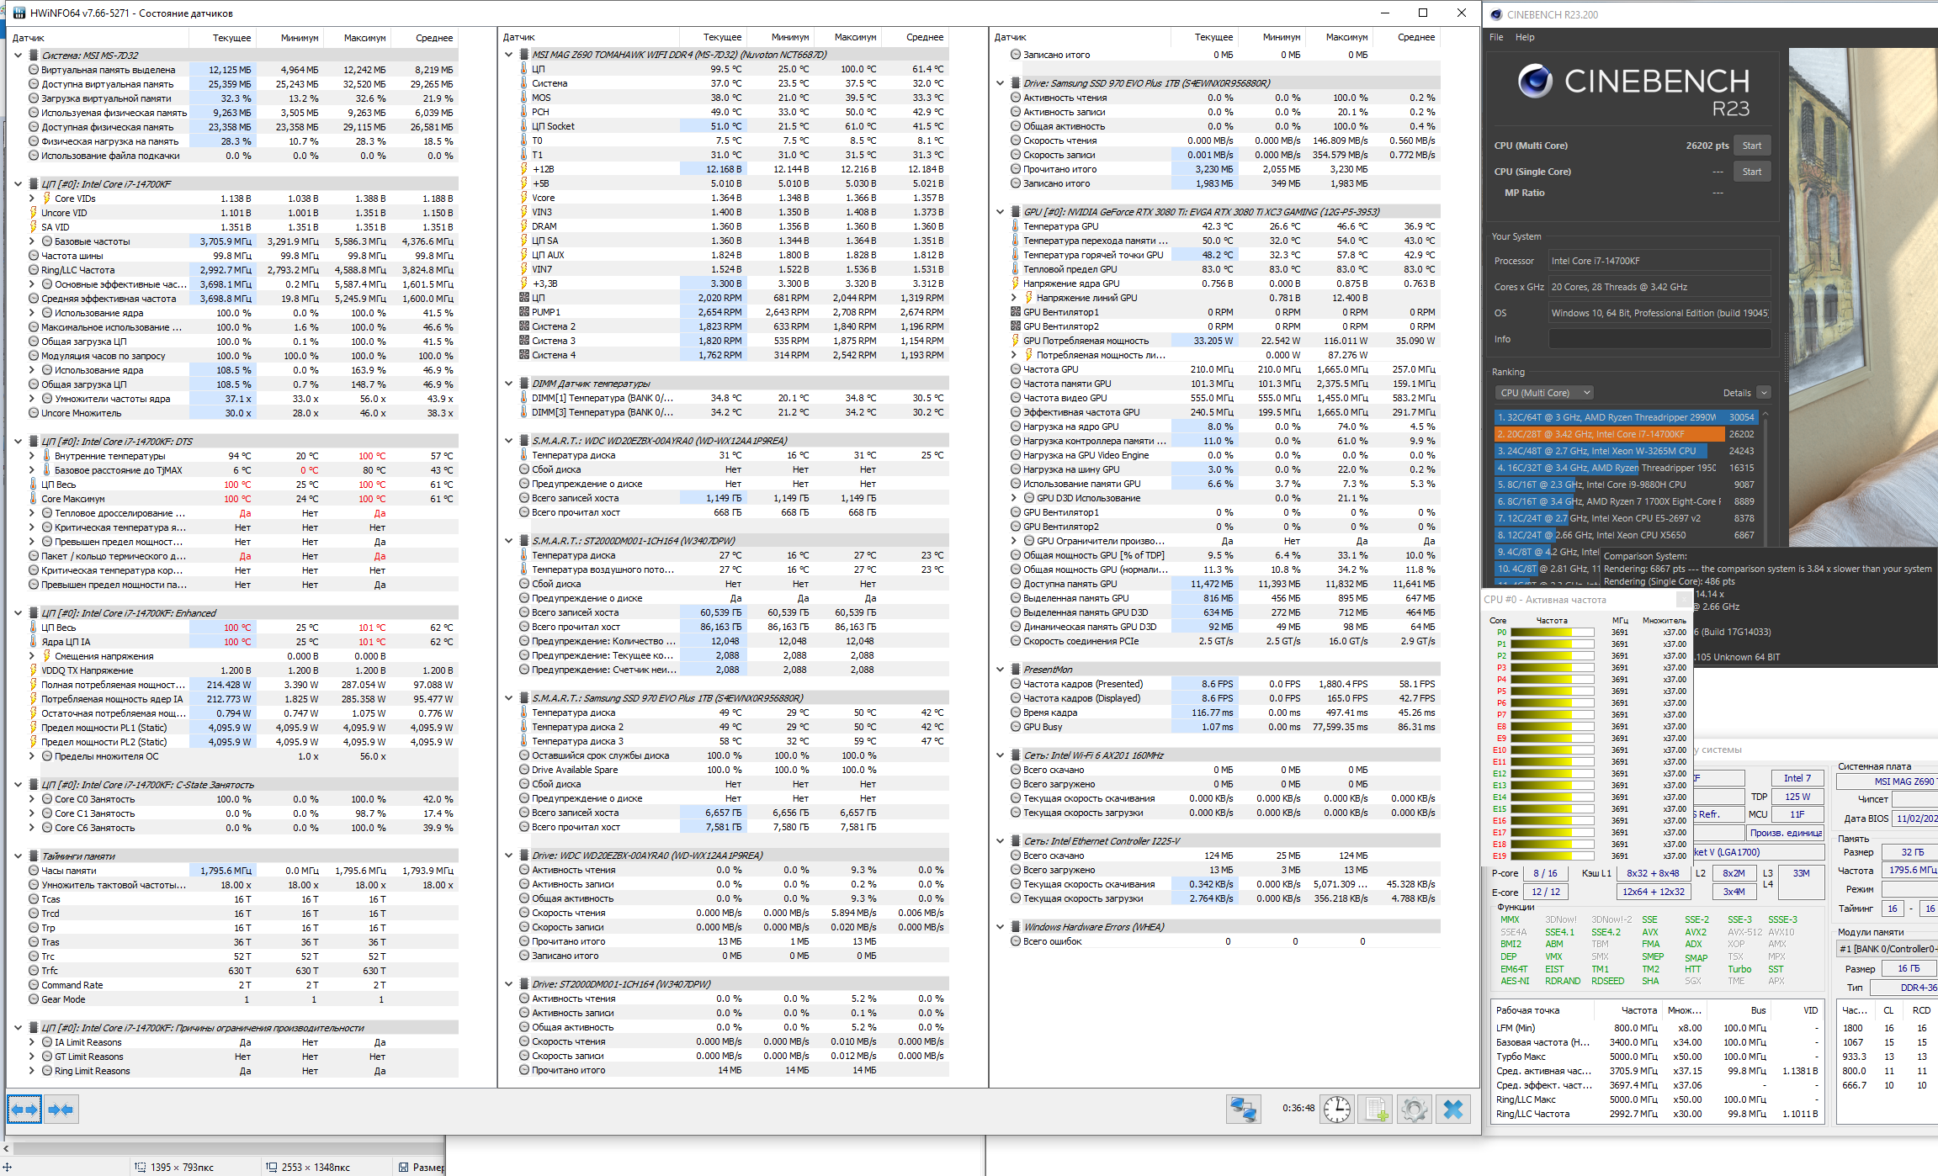The height and width of the screenshot is (1176, 1938).
Task: Open HWiNFO sensor settings gear
Action: 1415,1109
